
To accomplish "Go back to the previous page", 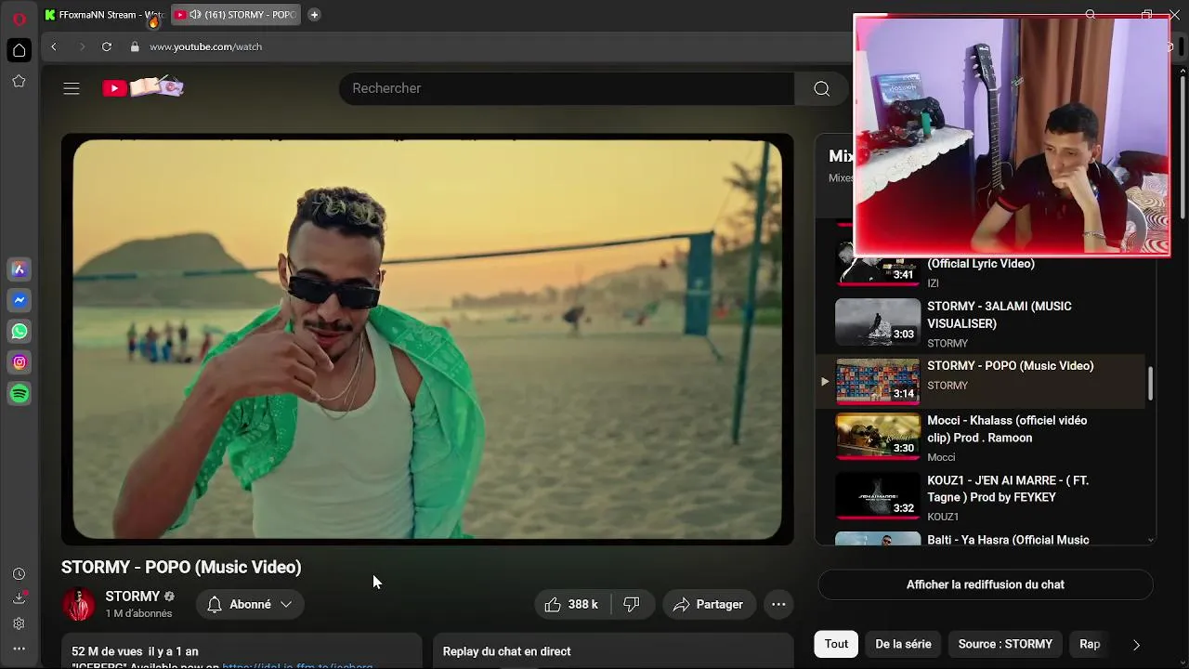I will [54, 46].
